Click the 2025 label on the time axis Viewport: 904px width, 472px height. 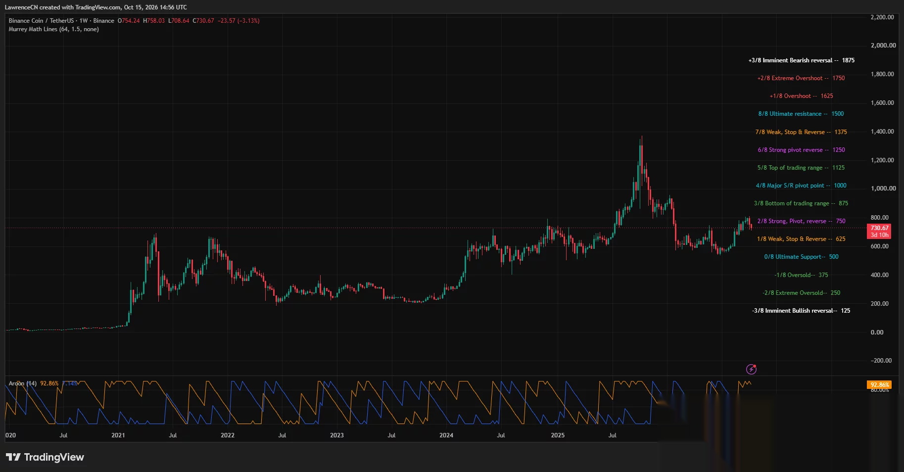(x=558, y=435)
